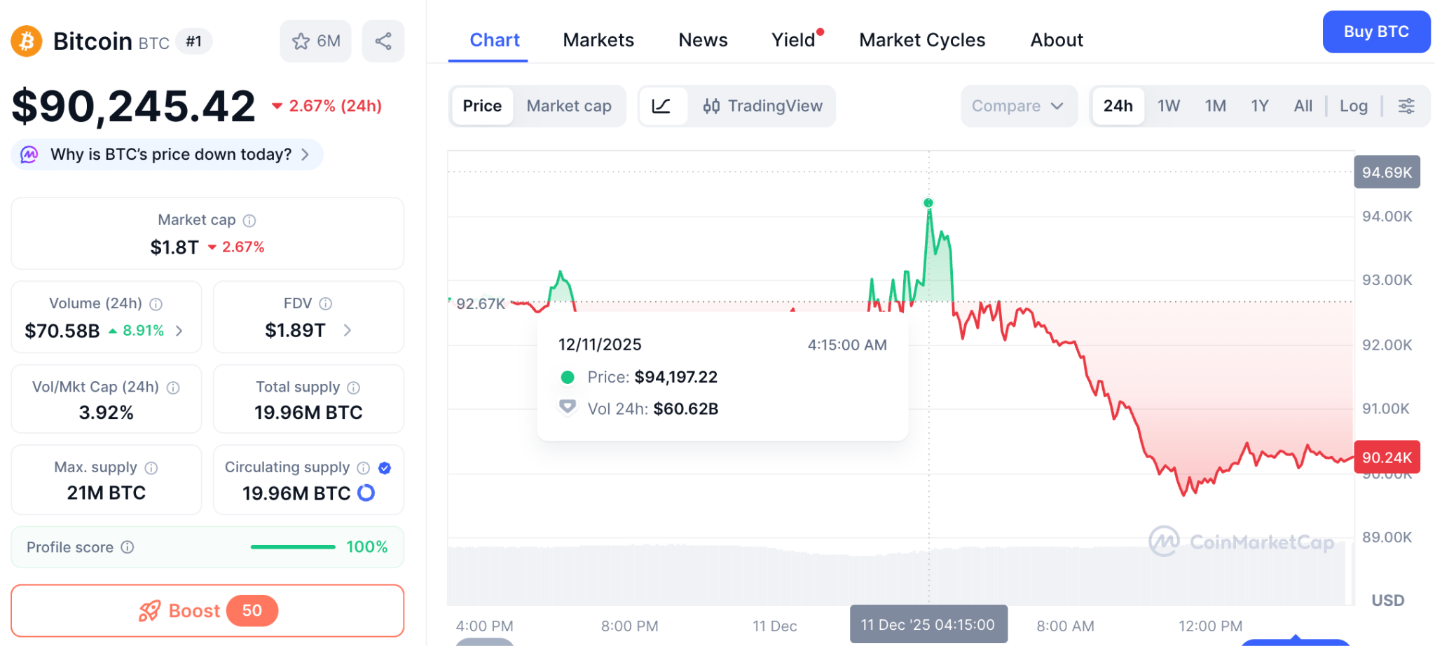Show Circulating supply info icon

pos(364,468)
